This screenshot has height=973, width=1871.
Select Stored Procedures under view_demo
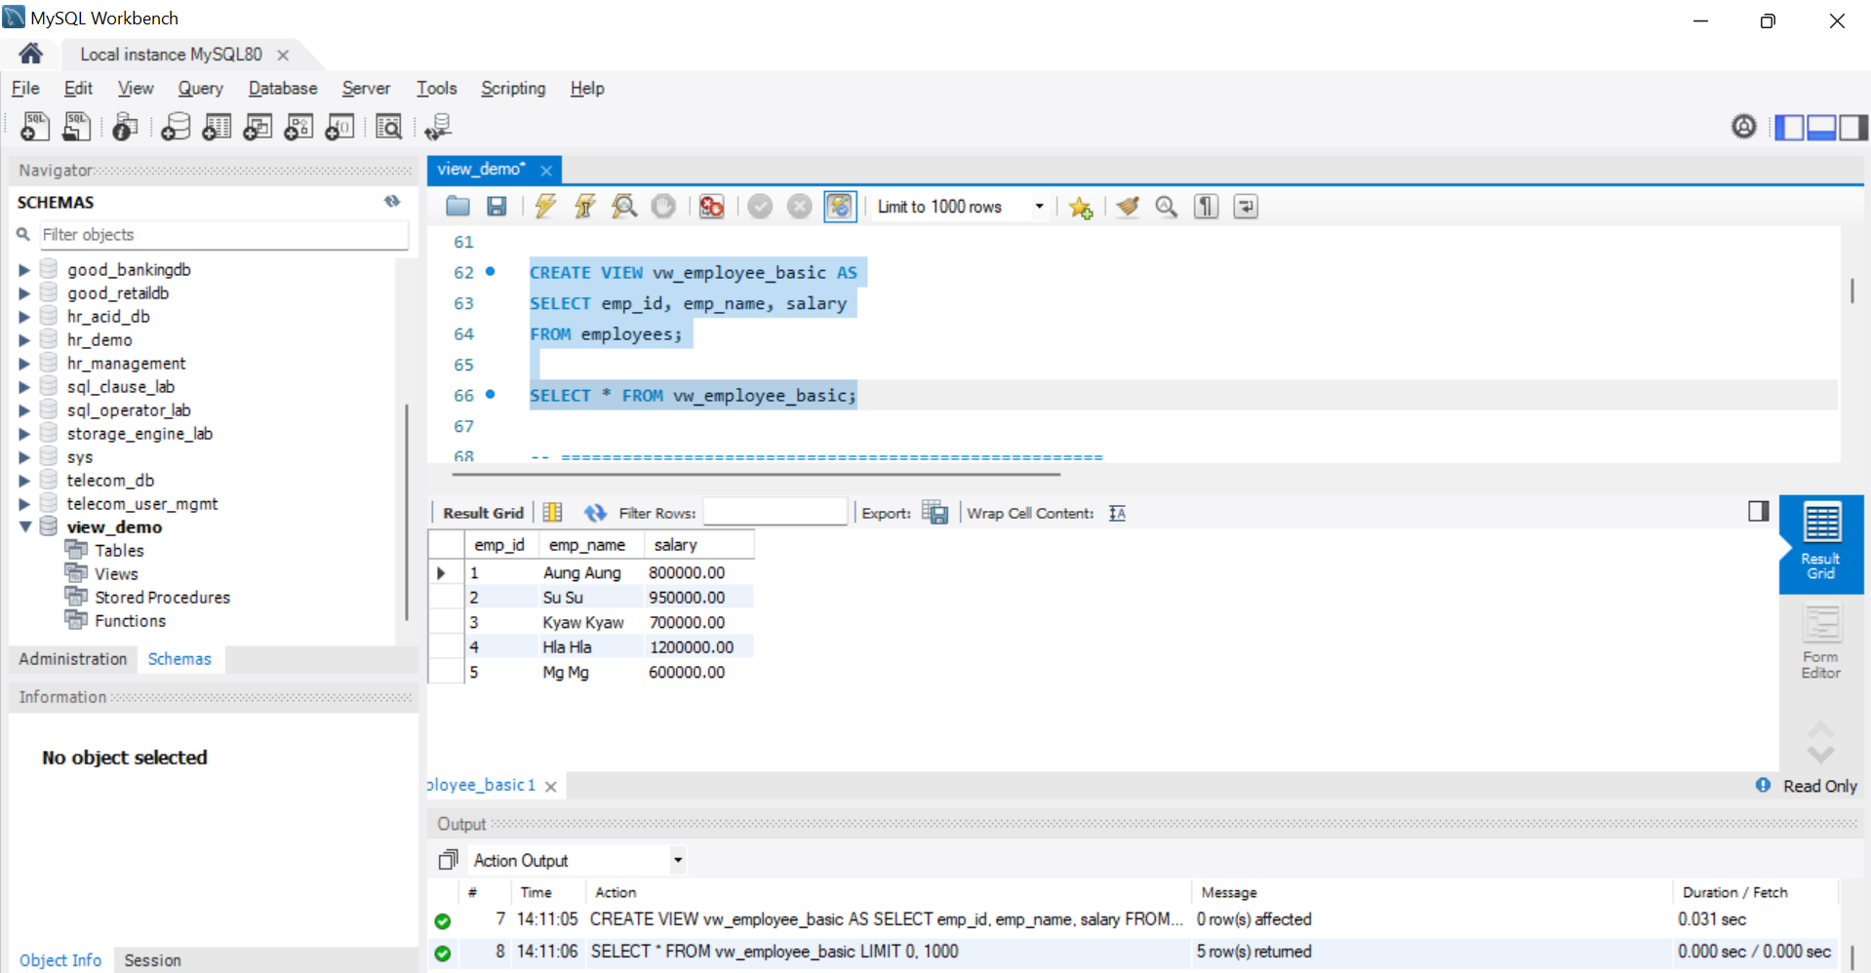click(162, 598)
